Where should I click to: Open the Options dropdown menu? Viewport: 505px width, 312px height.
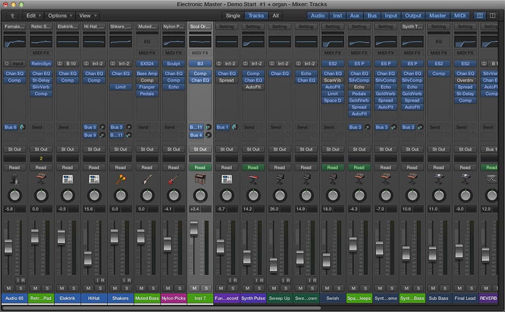tap(60, 15)
